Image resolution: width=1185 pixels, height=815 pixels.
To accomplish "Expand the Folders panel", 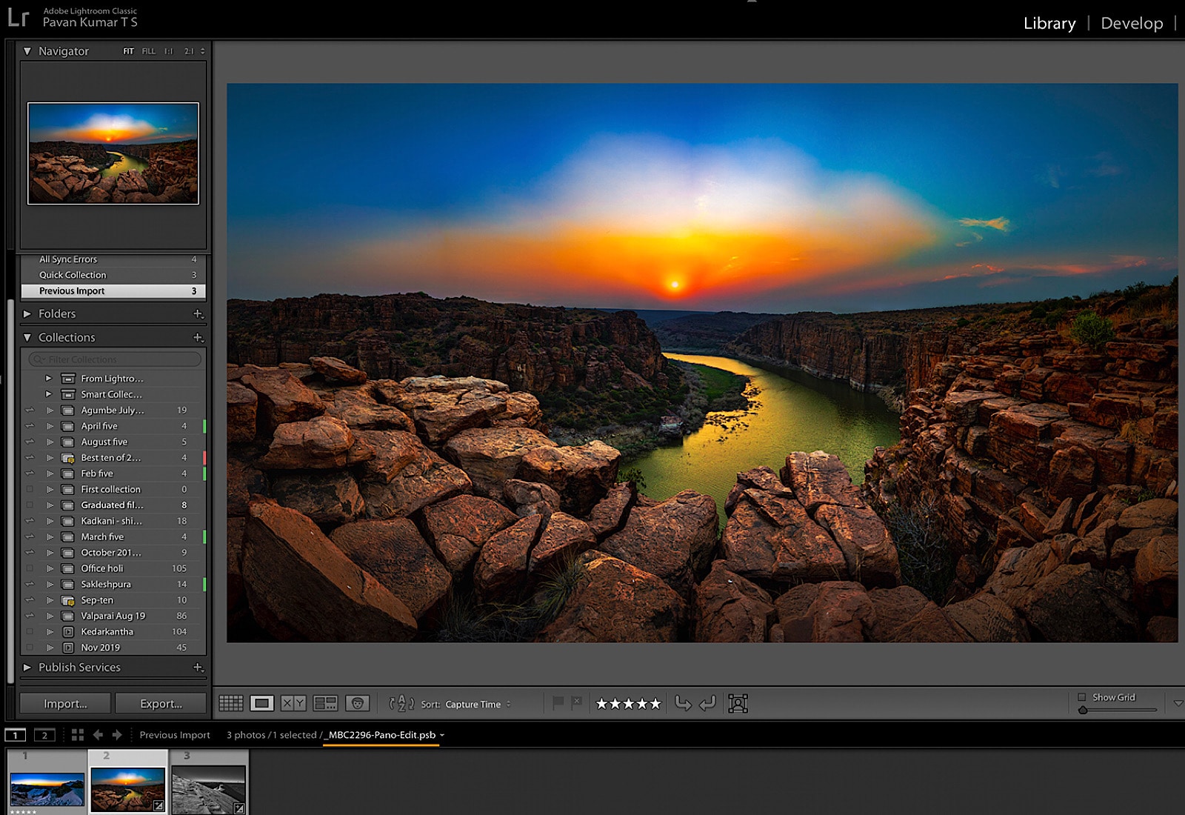I will [x=27, y=314].
